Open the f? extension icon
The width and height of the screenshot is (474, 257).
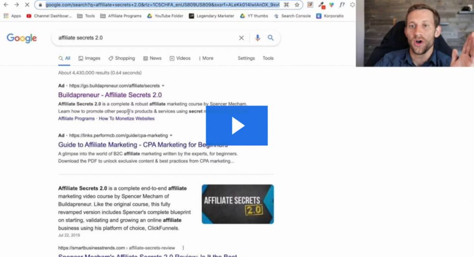(342, 5)
